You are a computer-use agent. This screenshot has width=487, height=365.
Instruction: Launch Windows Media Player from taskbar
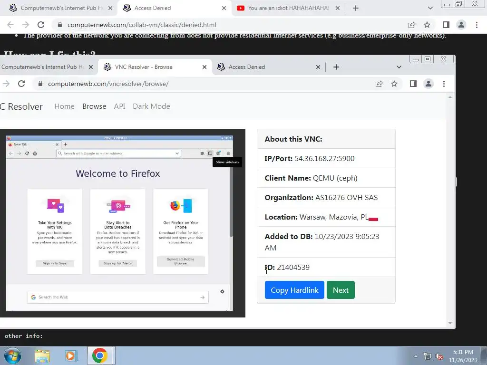coord(70,356)
